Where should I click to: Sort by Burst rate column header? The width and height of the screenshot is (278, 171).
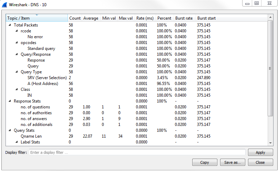point(184,18)
